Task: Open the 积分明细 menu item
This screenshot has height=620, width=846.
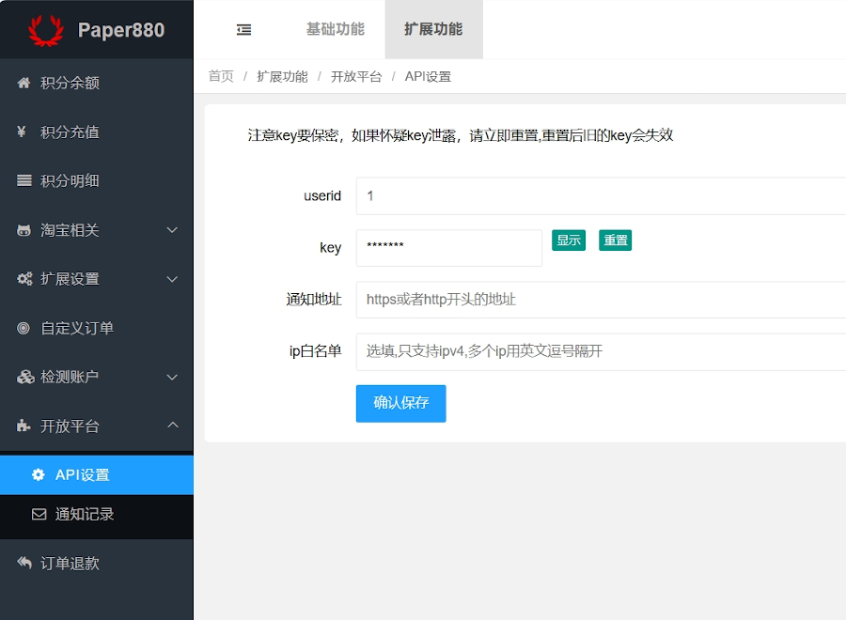Action: [97, 181]
